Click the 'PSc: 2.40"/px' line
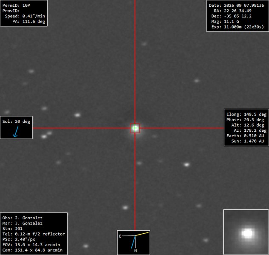269x255 pixels. coord(19,239)
